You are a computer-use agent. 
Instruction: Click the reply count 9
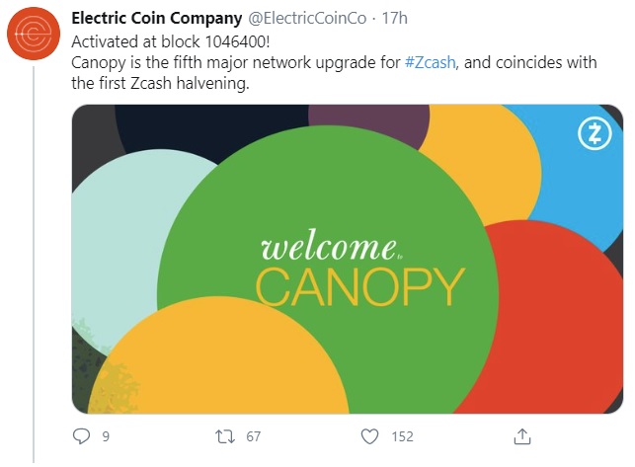(x=106, y=436)
